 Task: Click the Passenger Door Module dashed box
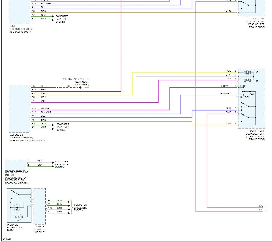(x=19, y=109)
